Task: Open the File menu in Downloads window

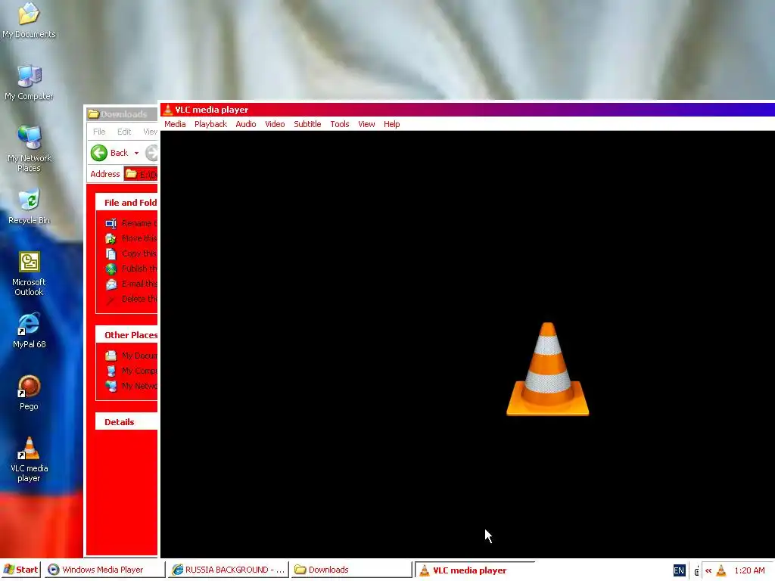Action: [99, 132]
